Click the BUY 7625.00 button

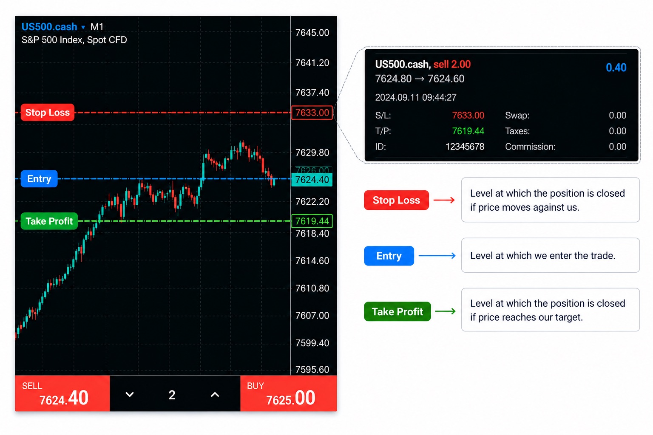tap(289, 393)
